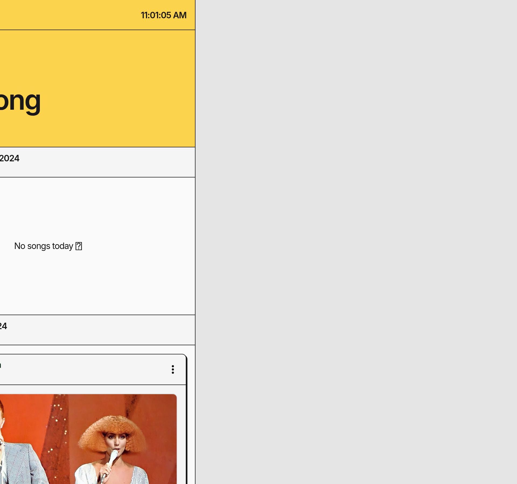Viewport: 517px width, 484px height.
Task: Select the second date header ending in '24'
Action: tap(3, 326)
